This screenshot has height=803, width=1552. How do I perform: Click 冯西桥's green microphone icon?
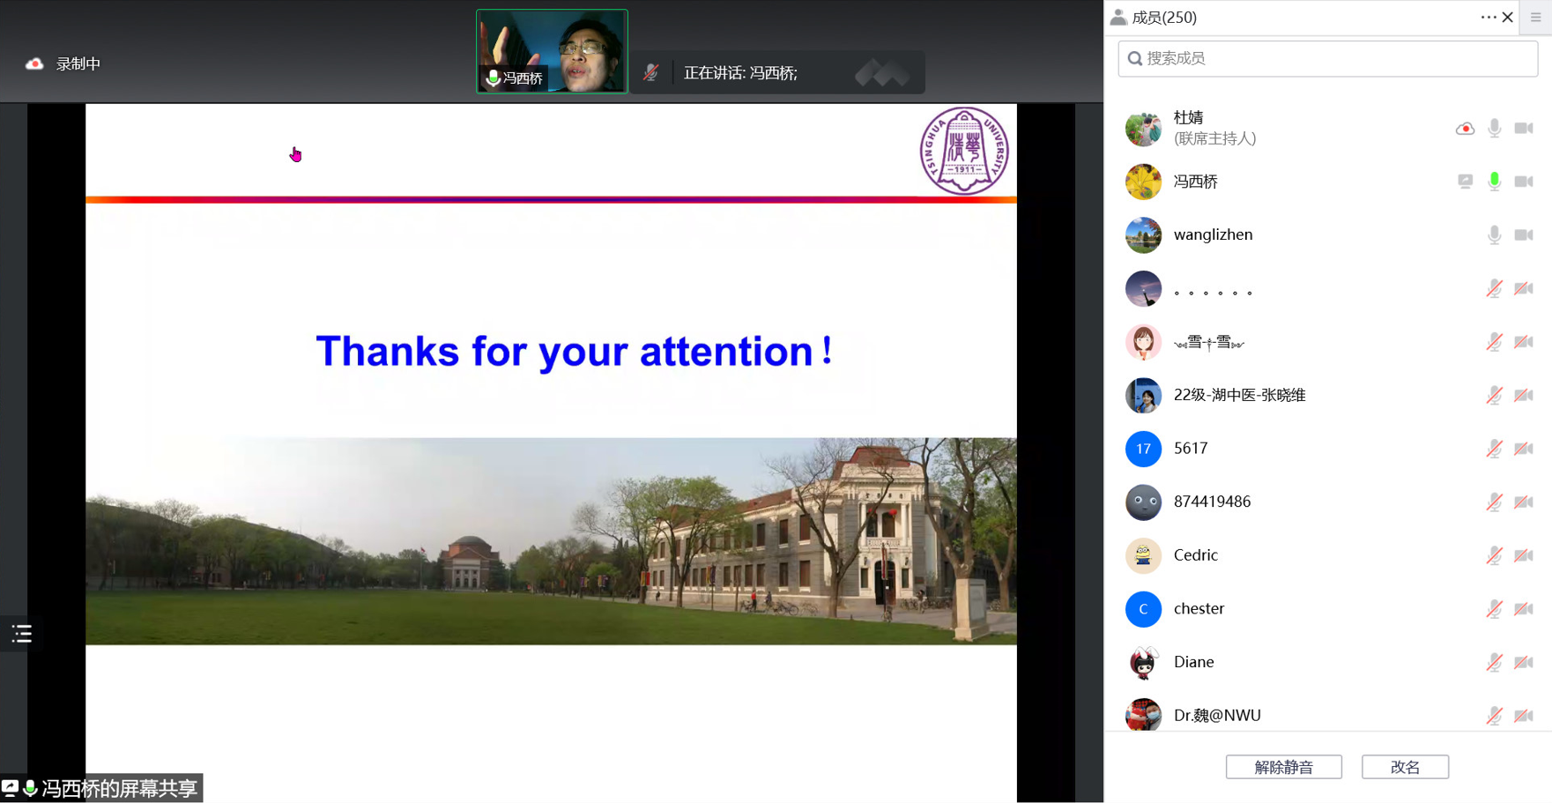pyautogui.click(x=1494, y=182)
